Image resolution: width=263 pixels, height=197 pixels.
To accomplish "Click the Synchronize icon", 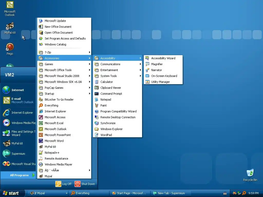I will [97, 123].
